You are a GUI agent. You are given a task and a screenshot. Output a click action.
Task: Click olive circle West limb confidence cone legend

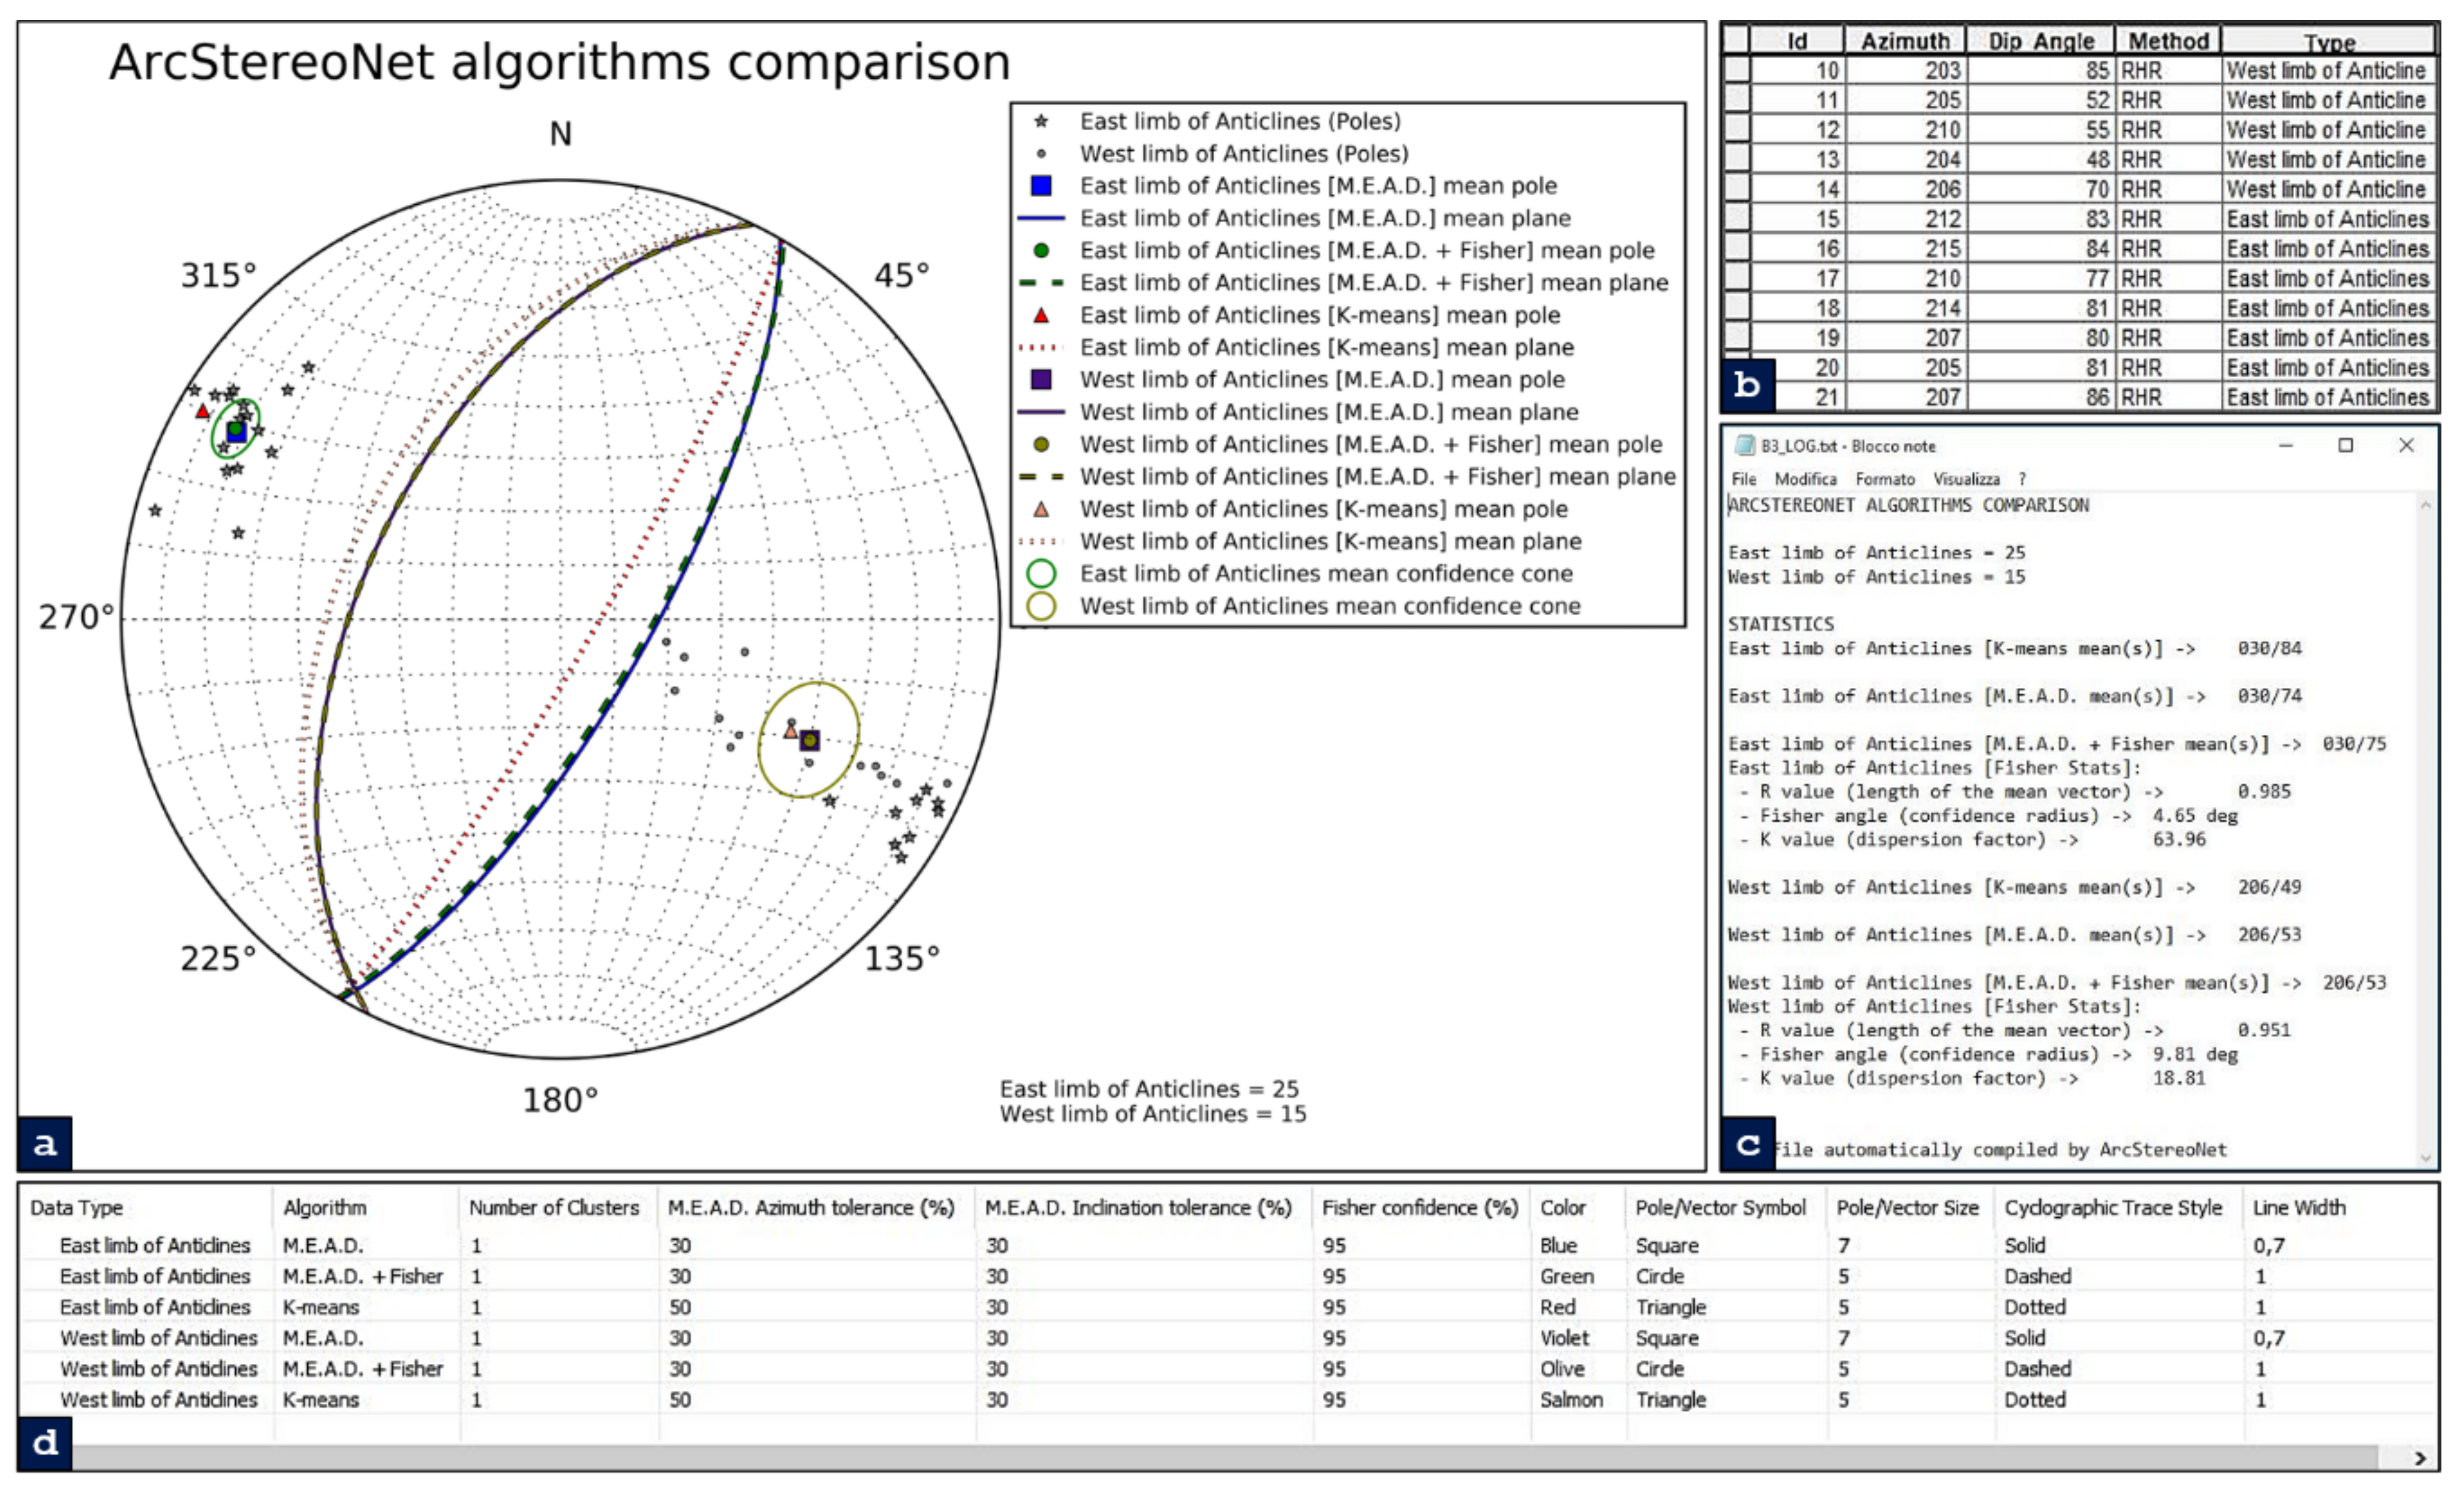click(x=1041, y=606)
